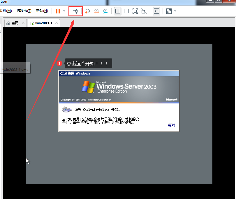The height and width of the screenshot is (199, 236).
Task: Expand the stretch display dropdown arrow
Action: point(175,11)
